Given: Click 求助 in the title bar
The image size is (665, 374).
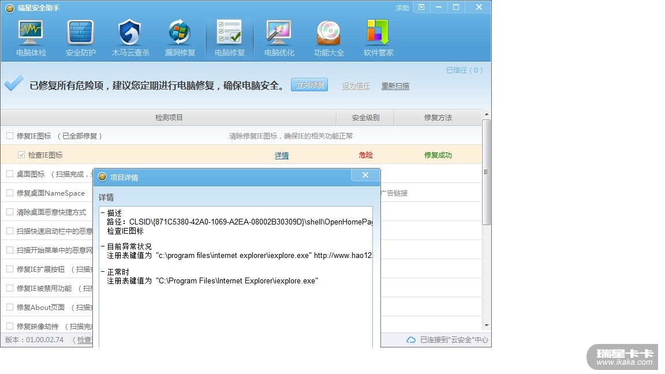Looking at the screenshot, I should 402,8.
